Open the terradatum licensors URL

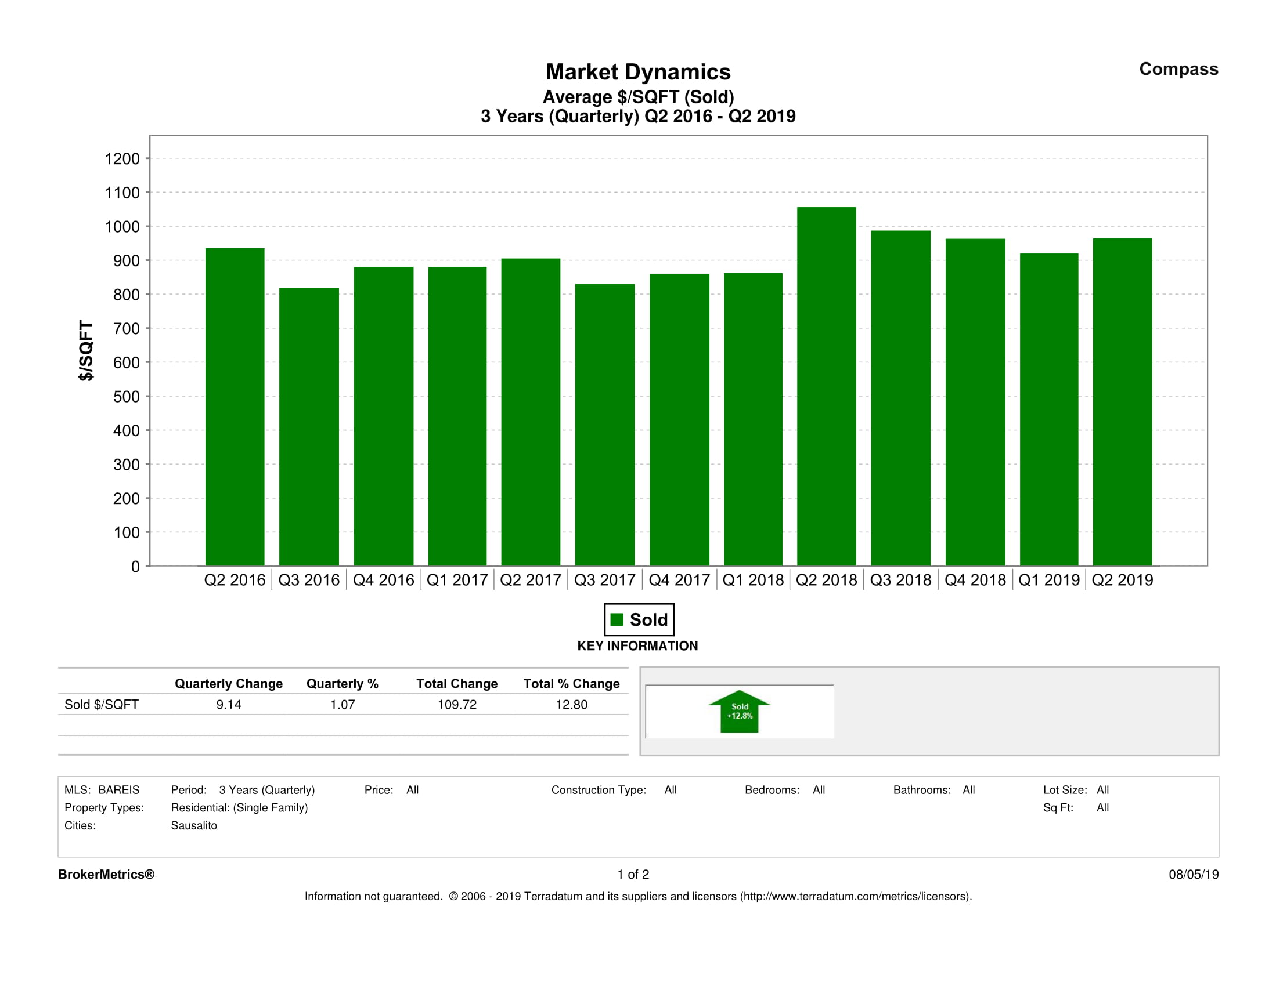(855, 896)
